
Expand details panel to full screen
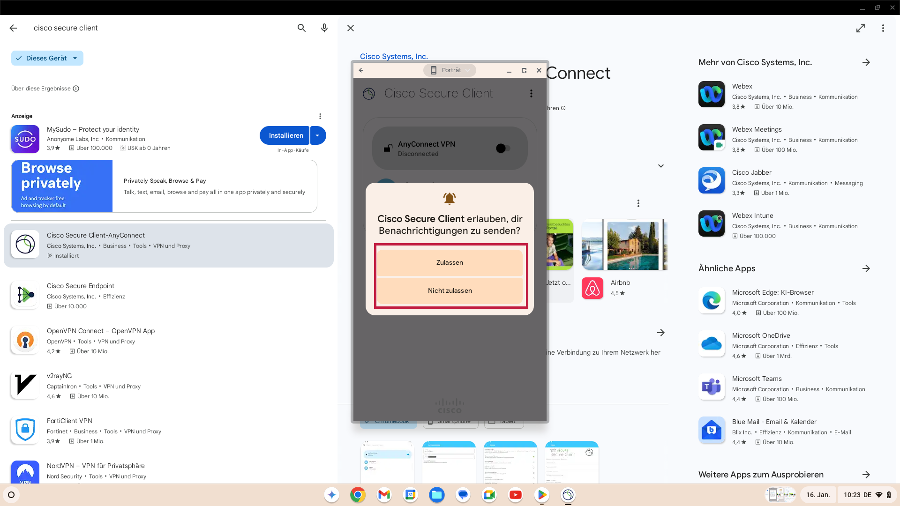861,28
